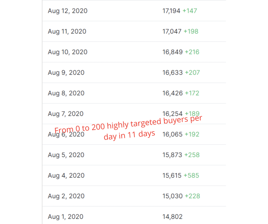Click the 14,802 starting total

pos(172,217)
